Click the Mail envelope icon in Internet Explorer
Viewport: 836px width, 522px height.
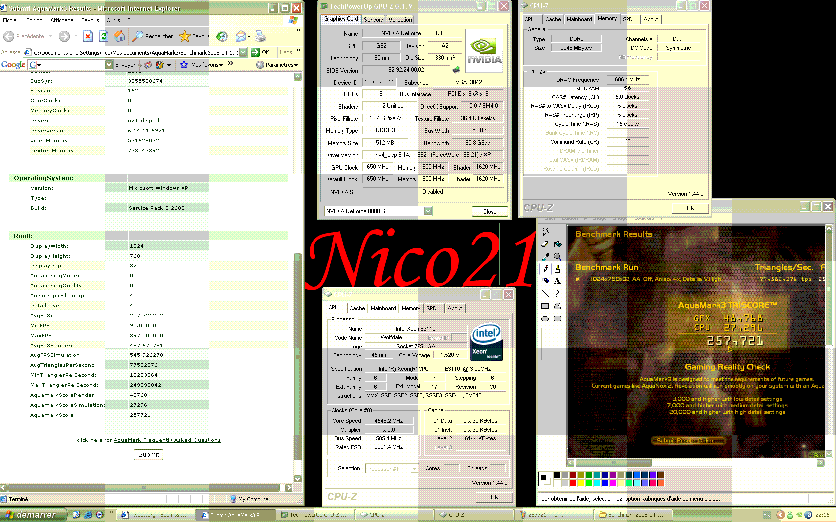[x=241, y=36]
